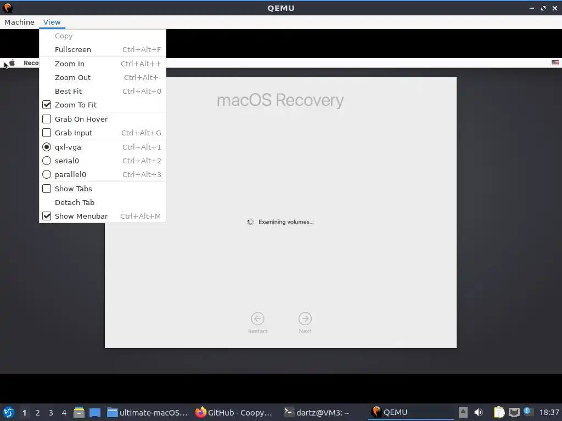Switch to ultimate-macOS folder taskbar window
This screenshot has width=562, height=421.
(147, 412)
